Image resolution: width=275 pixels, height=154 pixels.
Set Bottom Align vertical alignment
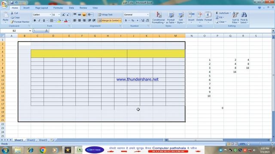pyautogui.click(x=84, y=15)
